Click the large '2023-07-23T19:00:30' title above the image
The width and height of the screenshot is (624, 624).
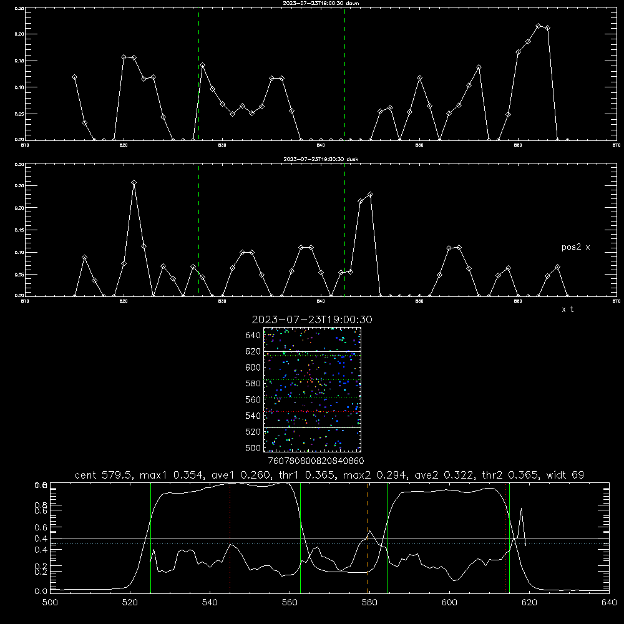311,319
